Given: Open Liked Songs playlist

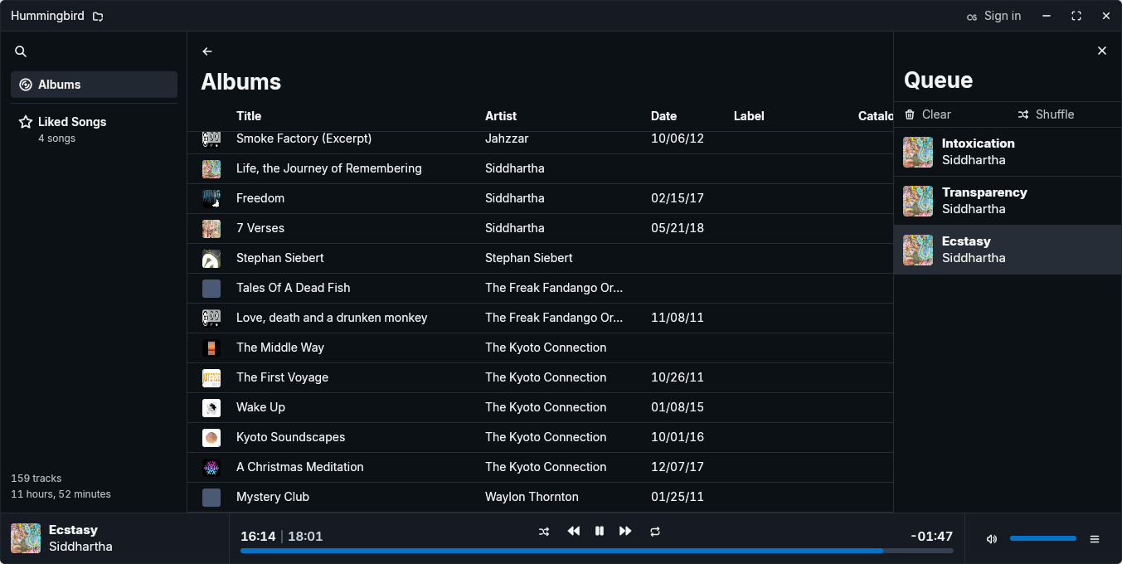Looking at the screenshot, I should tap(72, 122).
